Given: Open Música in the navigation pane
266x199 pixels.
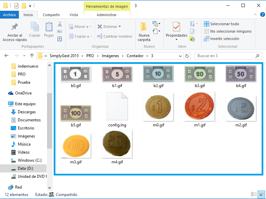Looking at the screenshot, I should point(21,144).
